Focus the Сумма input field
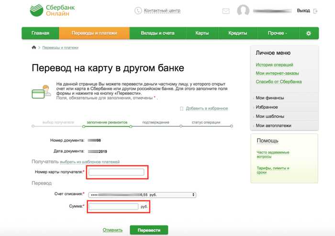Viewport: 335px width, 236px height. pos(113,206)
